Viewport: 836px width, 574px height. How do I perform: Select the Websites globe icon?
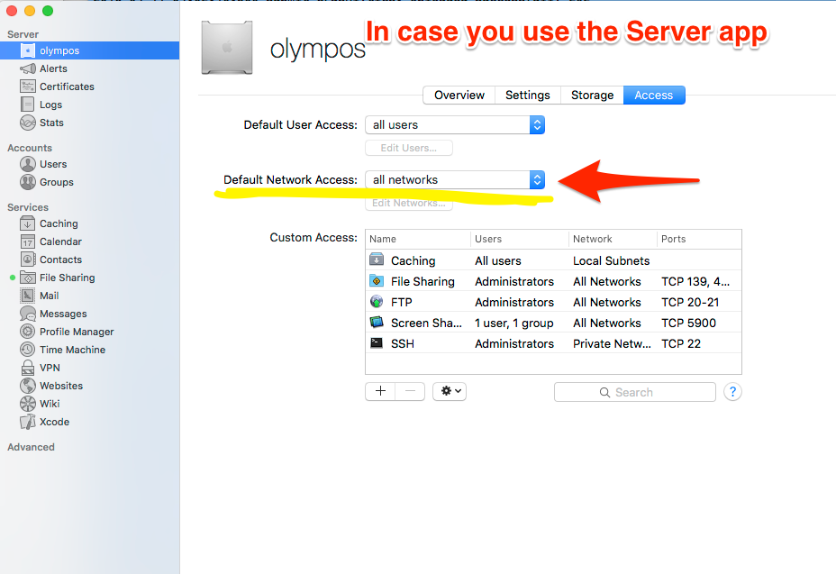28,386
